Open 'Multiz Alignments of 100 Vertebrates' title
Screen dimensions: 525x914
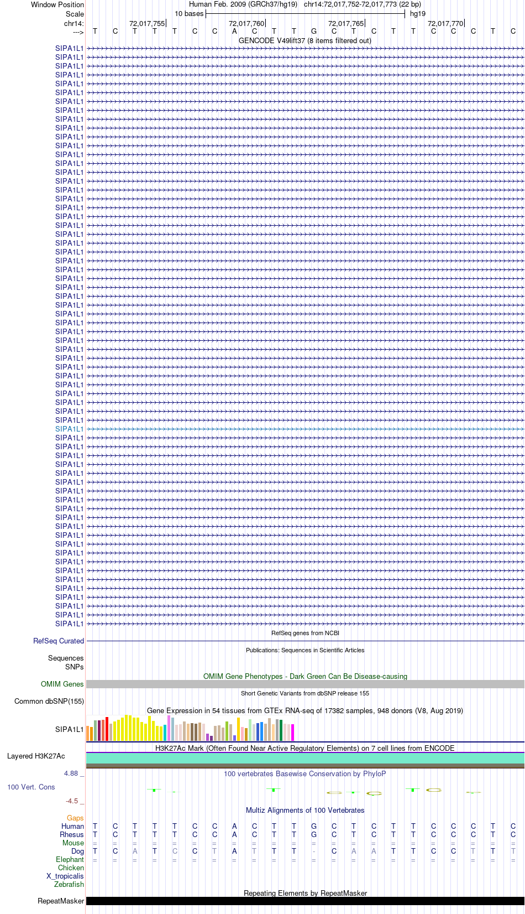(x=305, y=810)
